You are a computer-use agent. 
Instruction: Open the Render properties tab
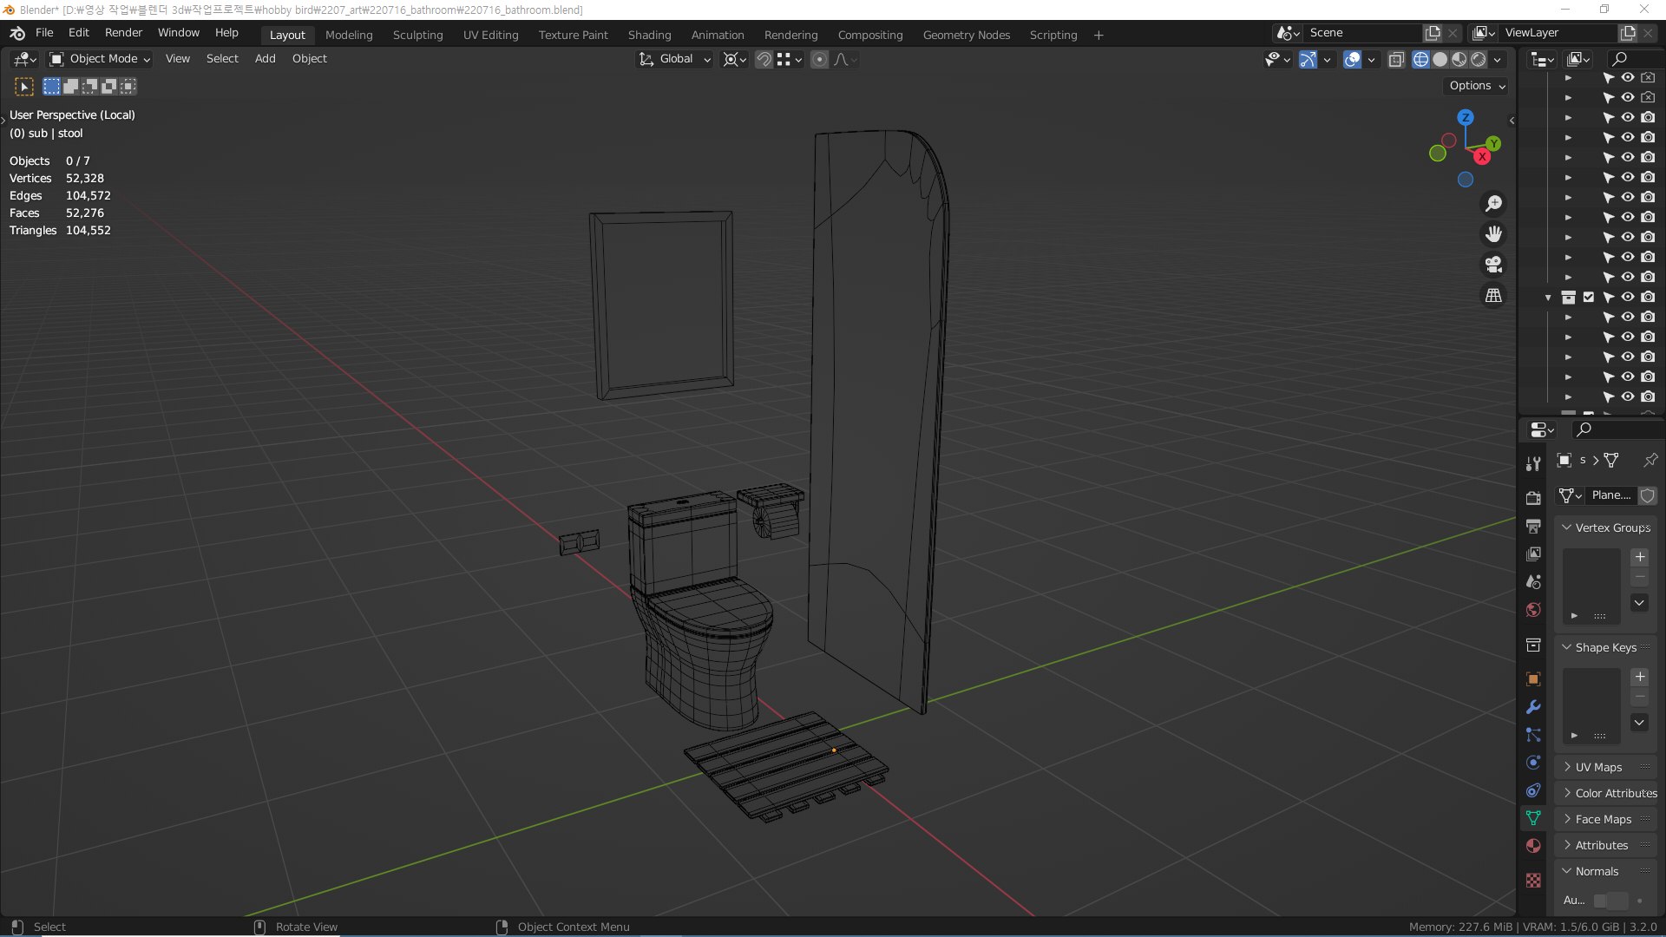(x=1533, y=498)
